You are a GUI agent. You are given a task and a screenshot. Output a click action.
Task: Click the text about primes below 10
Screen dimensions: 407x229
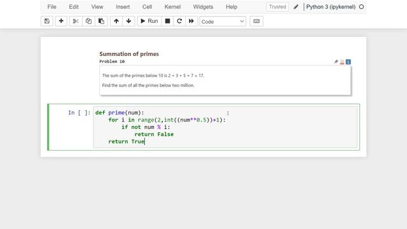[x=153, y=76]
